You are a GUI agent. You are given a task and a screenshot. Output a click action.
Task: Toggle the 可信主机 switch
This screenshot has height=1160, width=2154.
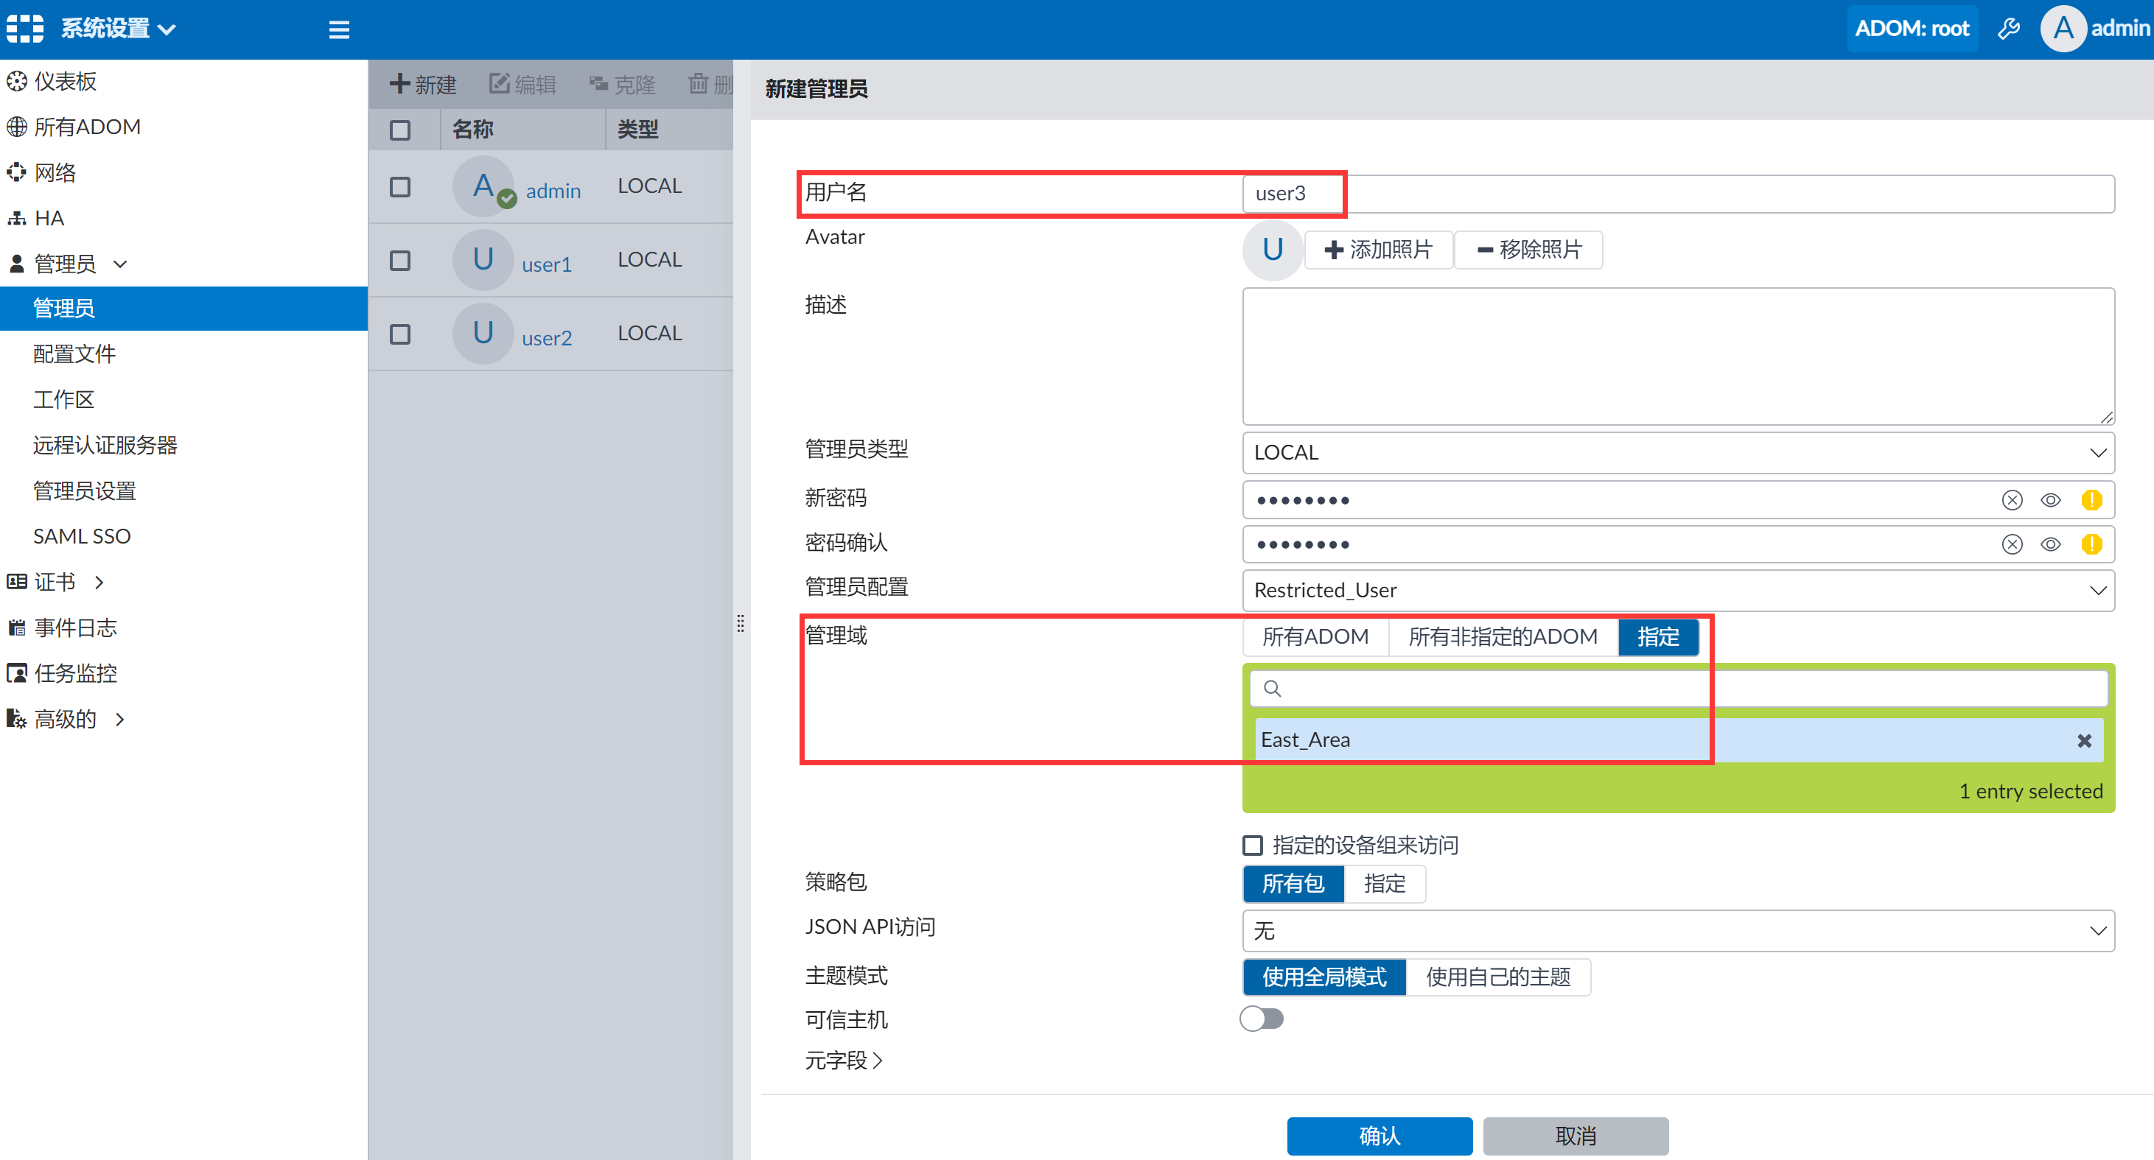click(1261, 1019)
